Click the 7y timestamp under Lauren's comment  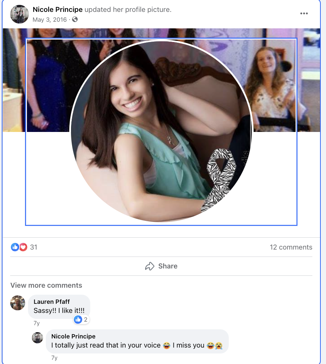click(37, 323)
